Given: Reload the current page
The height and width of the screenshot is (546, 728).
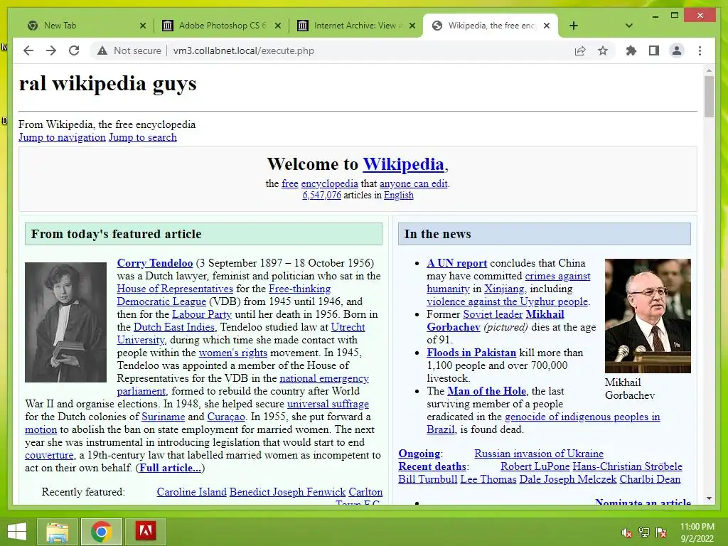Looking at the screenshot, I should (x=74, y=50).
